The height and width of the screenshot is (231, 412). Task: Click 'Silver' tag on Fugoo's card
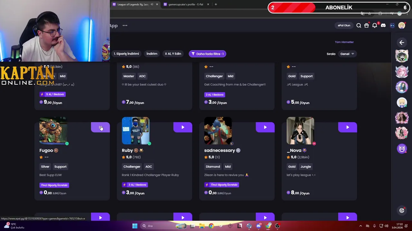pyautogui.click(x=45, y=167)
